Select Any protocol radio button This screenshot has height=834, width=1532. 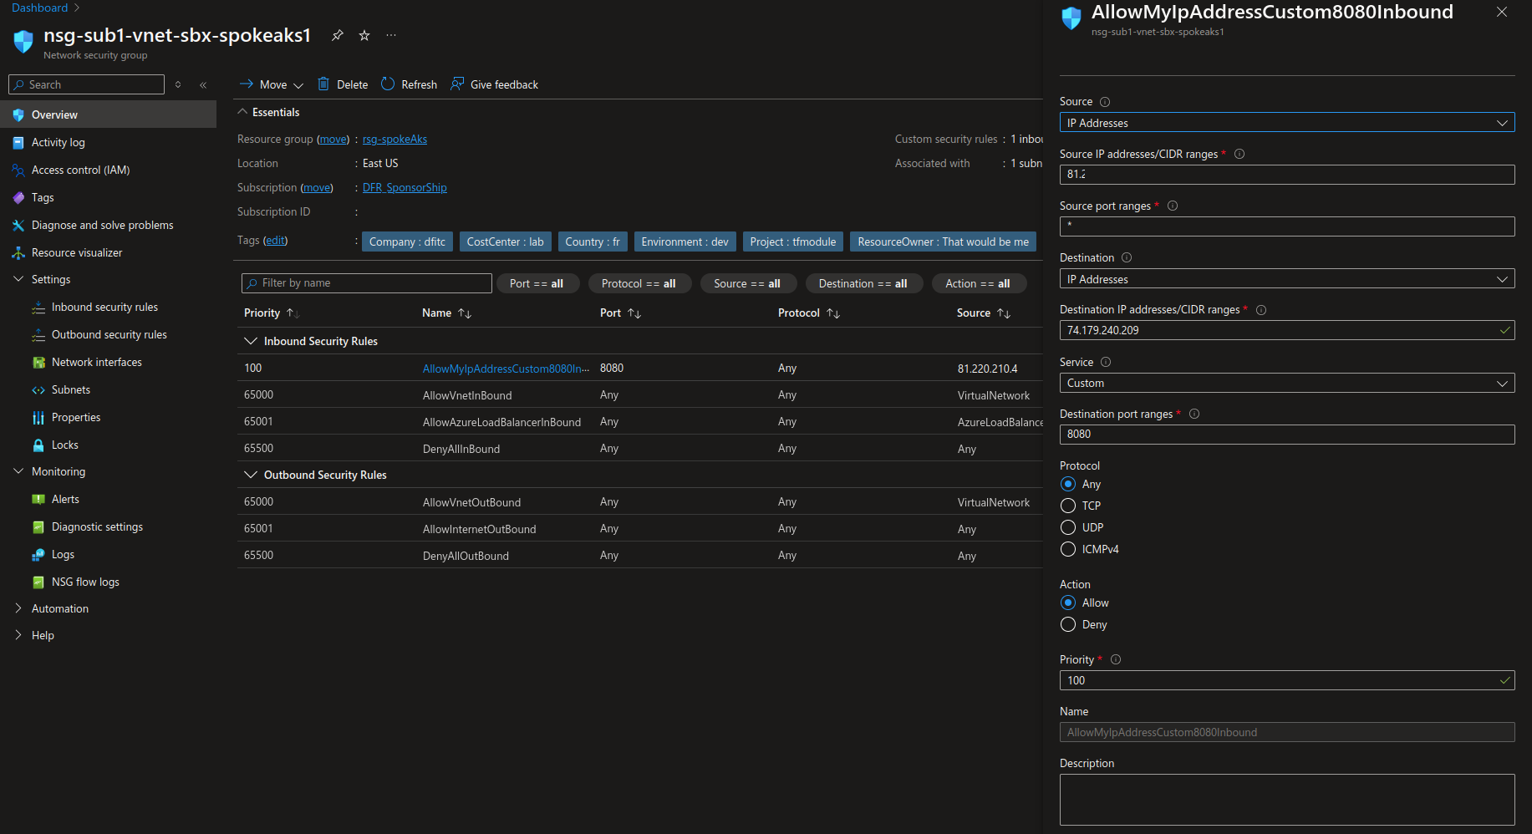[x=1068, y=484]
